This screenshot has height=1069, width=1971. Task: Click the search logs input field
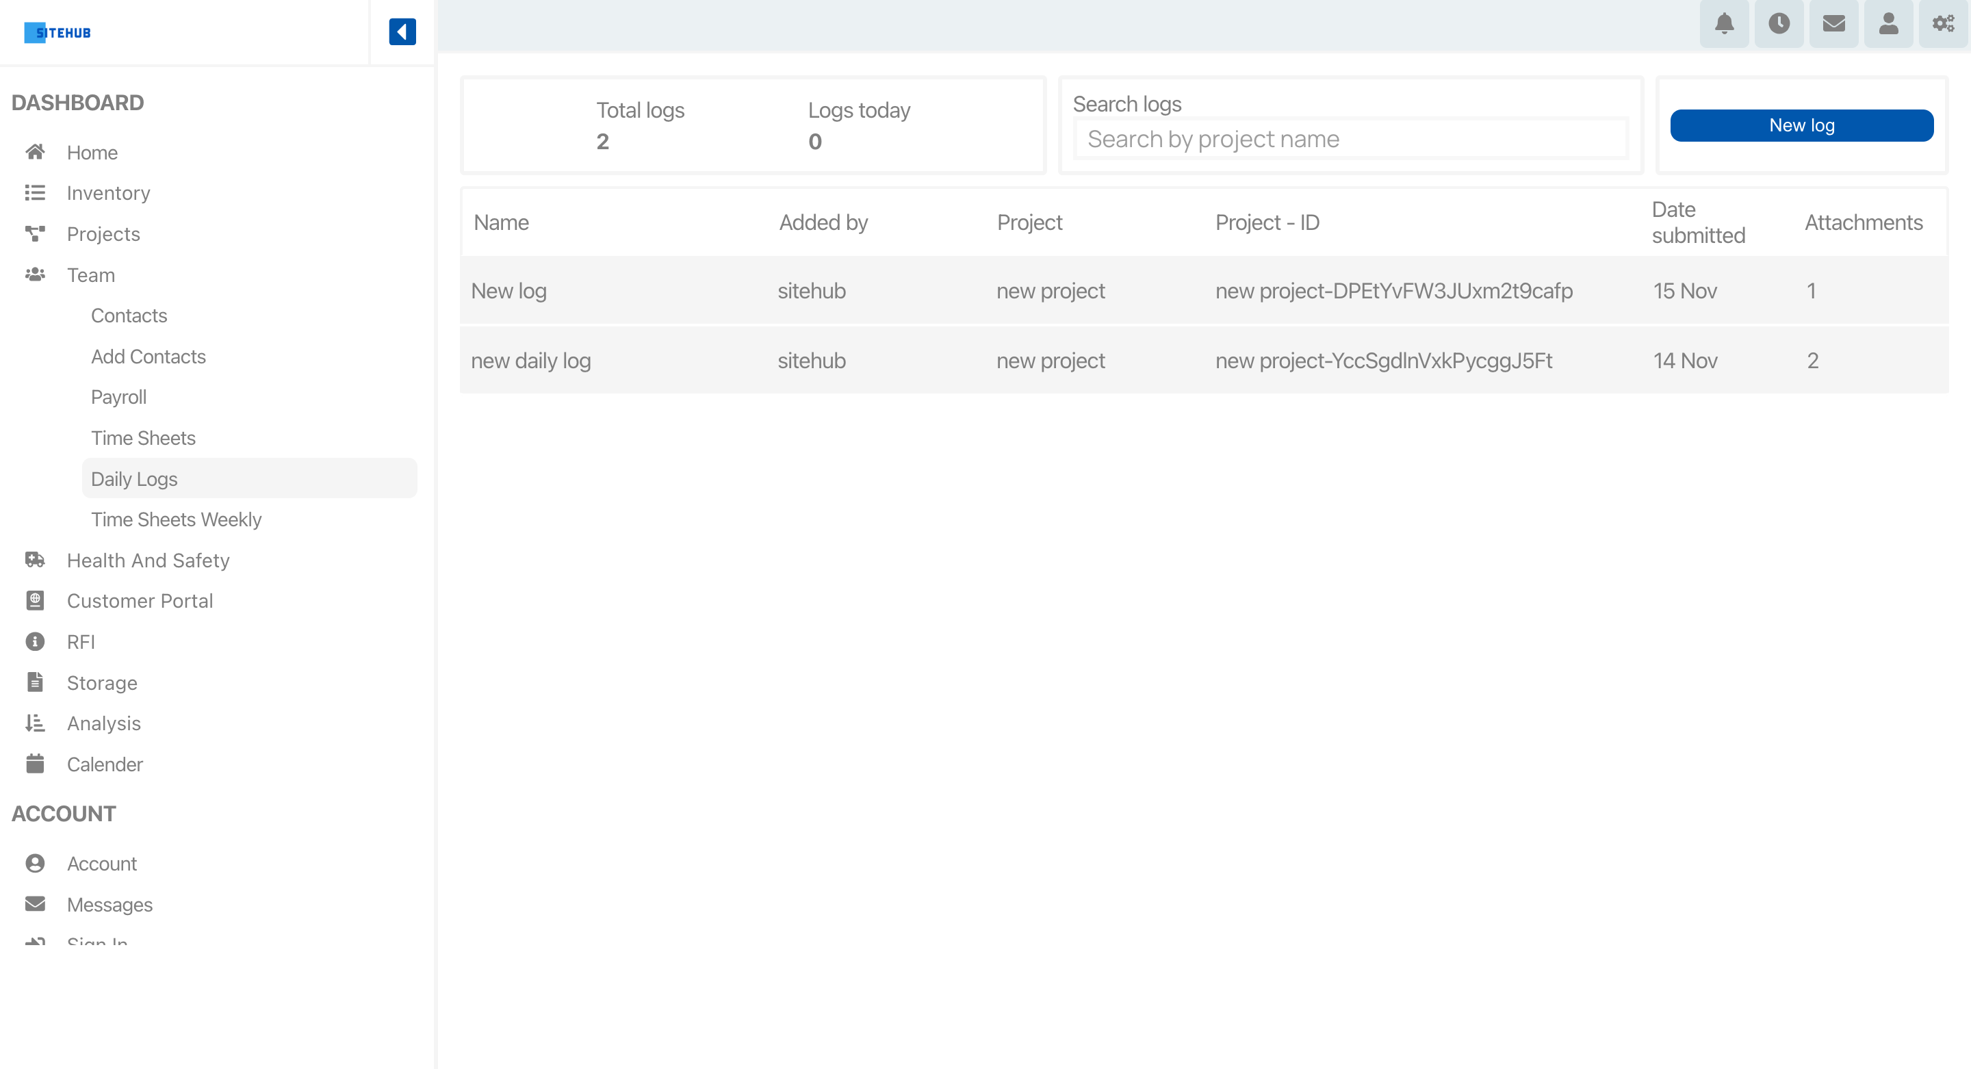(1350, 138)
